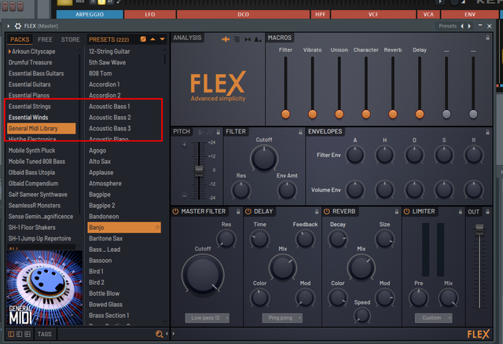Toggle the Reverb section lock

click(396, 211)
